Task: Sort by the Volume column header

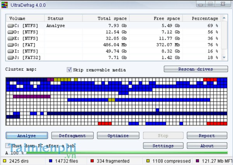Action: [x=25, y=18]
